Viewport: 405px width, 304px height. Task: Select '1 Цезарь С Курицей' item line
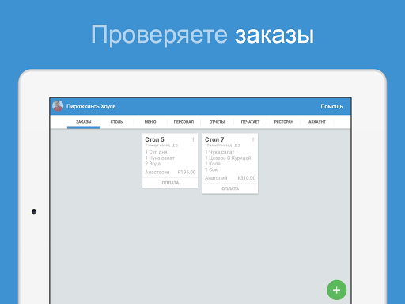pyautogui.click(x=228, y=158)
